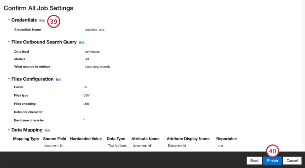Select the Mapping Type column header
The width and height of the screenshot is (305, 168).
[26, 139]
